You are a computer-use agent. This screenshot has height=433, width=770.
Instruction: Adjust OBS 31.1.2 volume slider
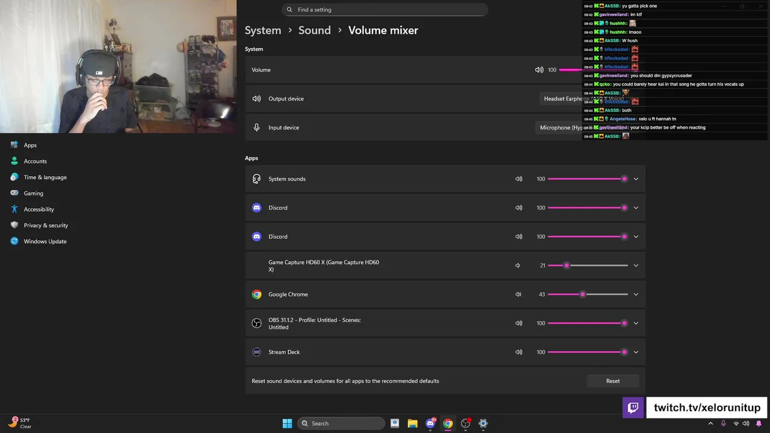tap(588, 323)
